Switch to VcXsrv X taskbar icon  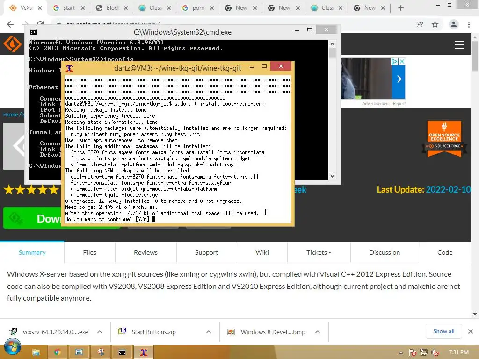144,352
